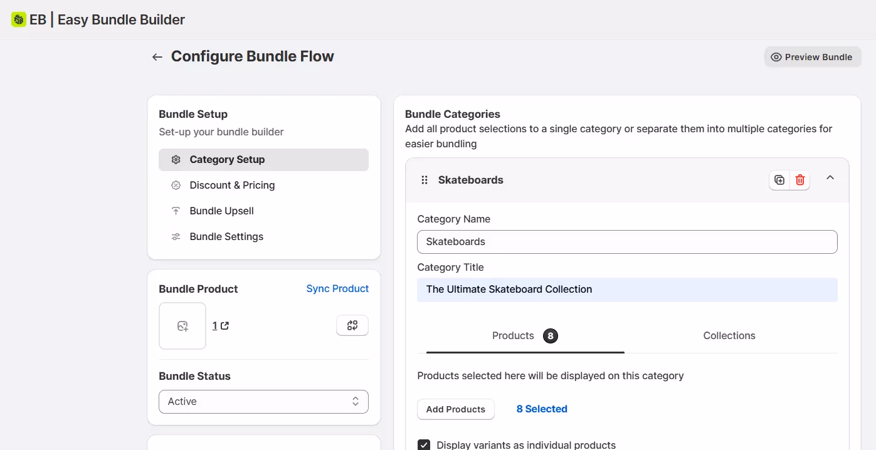Click the Bundle Categories heading text

(453, 114)
